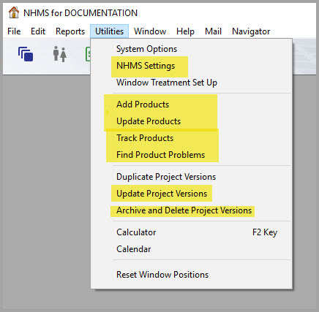This screenshot has width=319, height=312.
Task: Click the partially hidden green toolbar icon
Action: coord(88,54)
